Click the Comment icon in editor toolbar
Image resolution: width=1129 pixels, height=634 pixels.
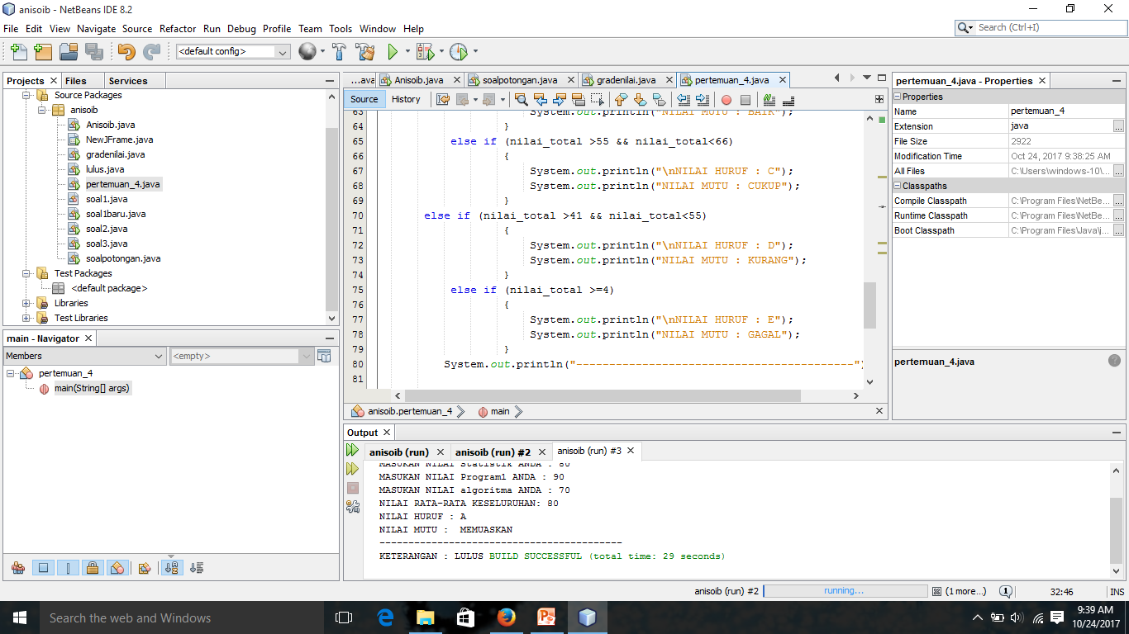coord(769,99)
